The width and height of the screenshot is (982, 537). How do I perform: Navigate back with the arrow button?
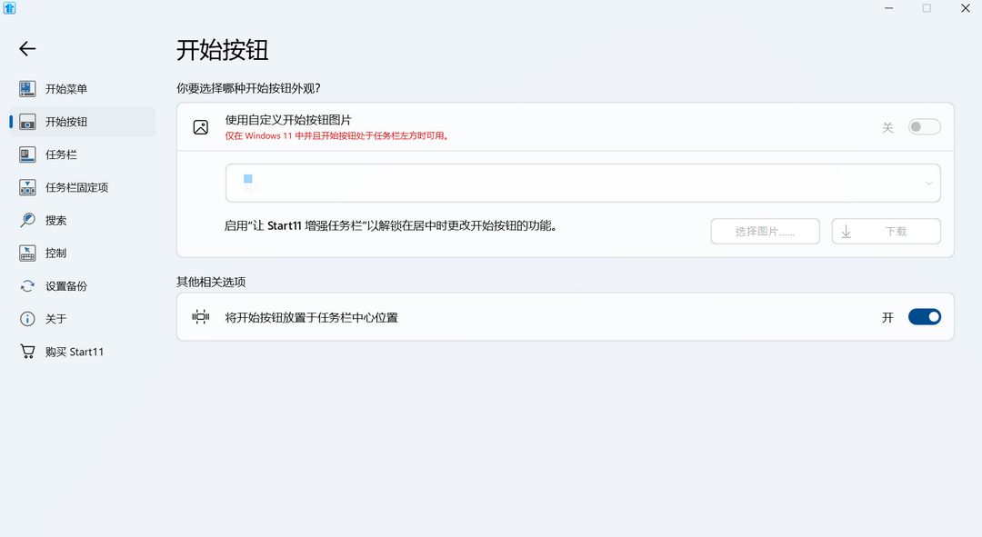[26, 48]
